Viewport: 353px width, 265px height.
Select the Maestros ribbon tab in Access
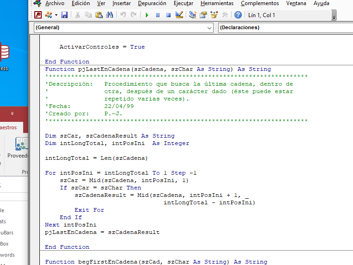8,127
